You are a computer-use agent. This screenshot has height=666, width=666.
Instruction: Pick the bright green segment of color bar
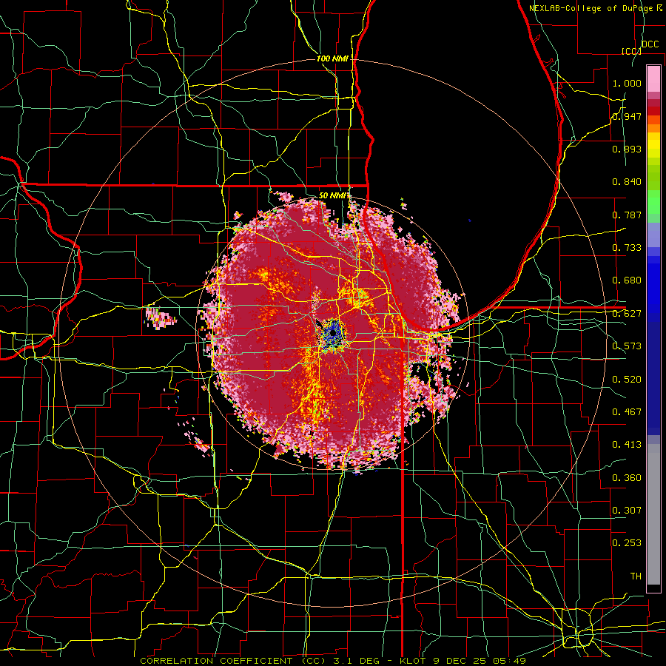tap(653, 202)
